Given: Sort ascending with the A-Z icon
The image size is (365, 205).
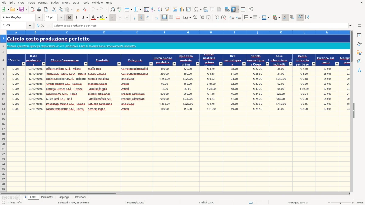Looking at the screenshot, I should tap(153, 9).
